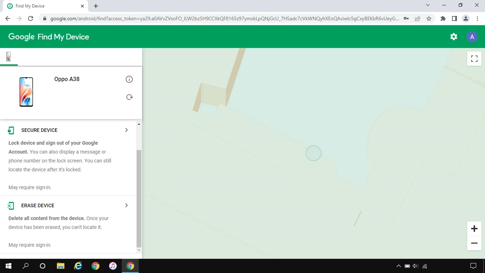485x273 pixels.
Task: Open the Google account avatar menu
Action: (x=472, y=36)
